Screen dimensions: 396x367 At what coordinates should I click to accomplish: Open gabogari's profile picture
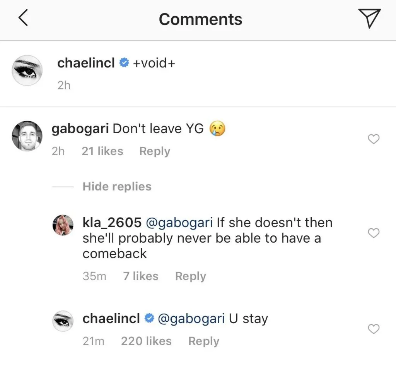(27, 135)
